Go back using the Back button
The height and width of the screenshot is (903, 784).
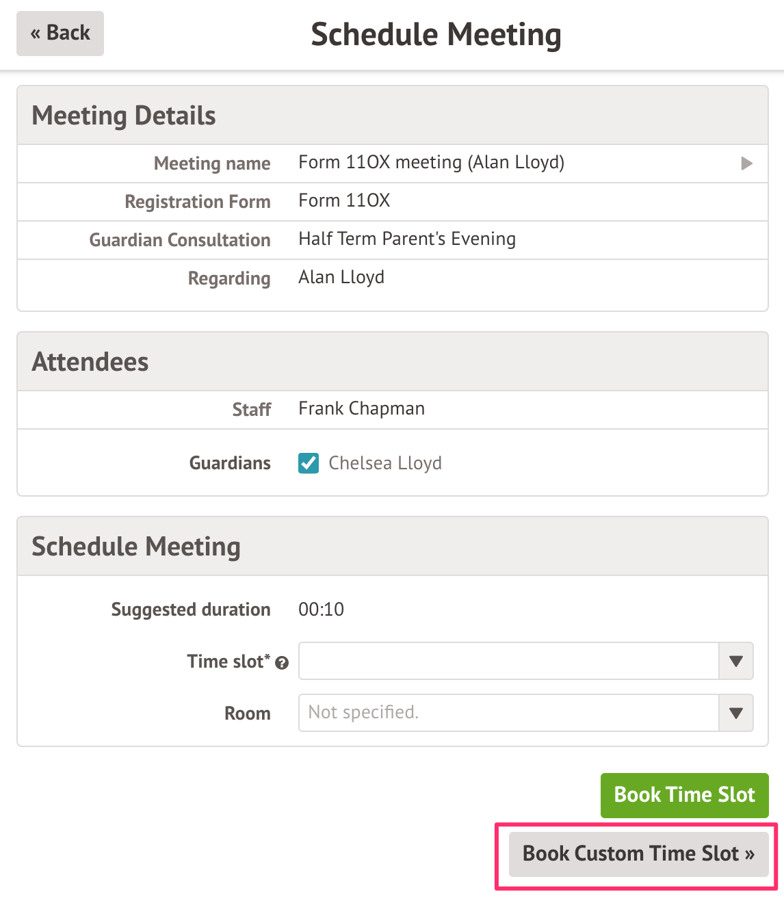point(60,34)
